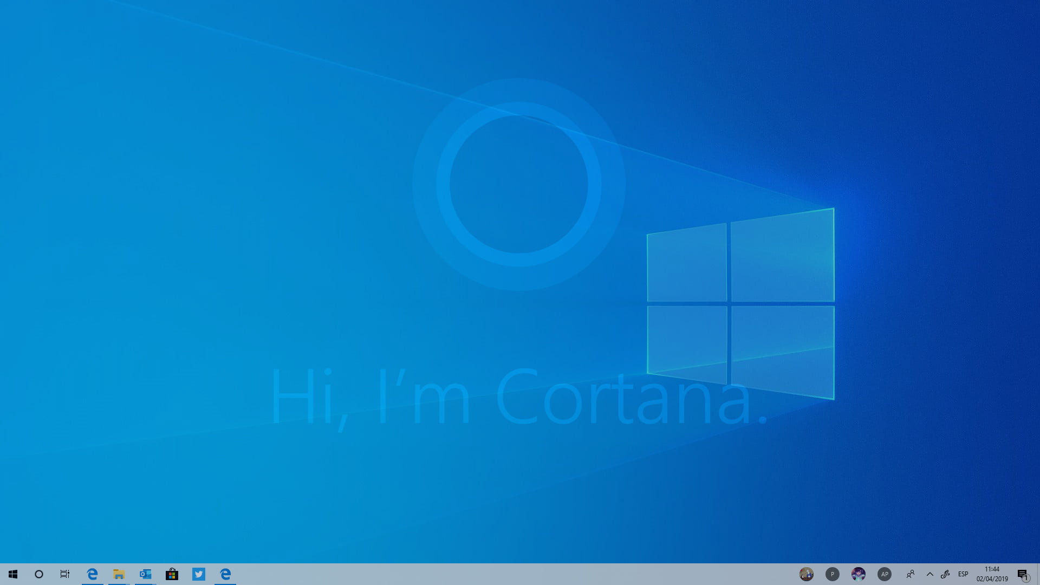Open the People panel
Image resolution: width=1040 pixels, height=585 pixels.
[911, 574]
